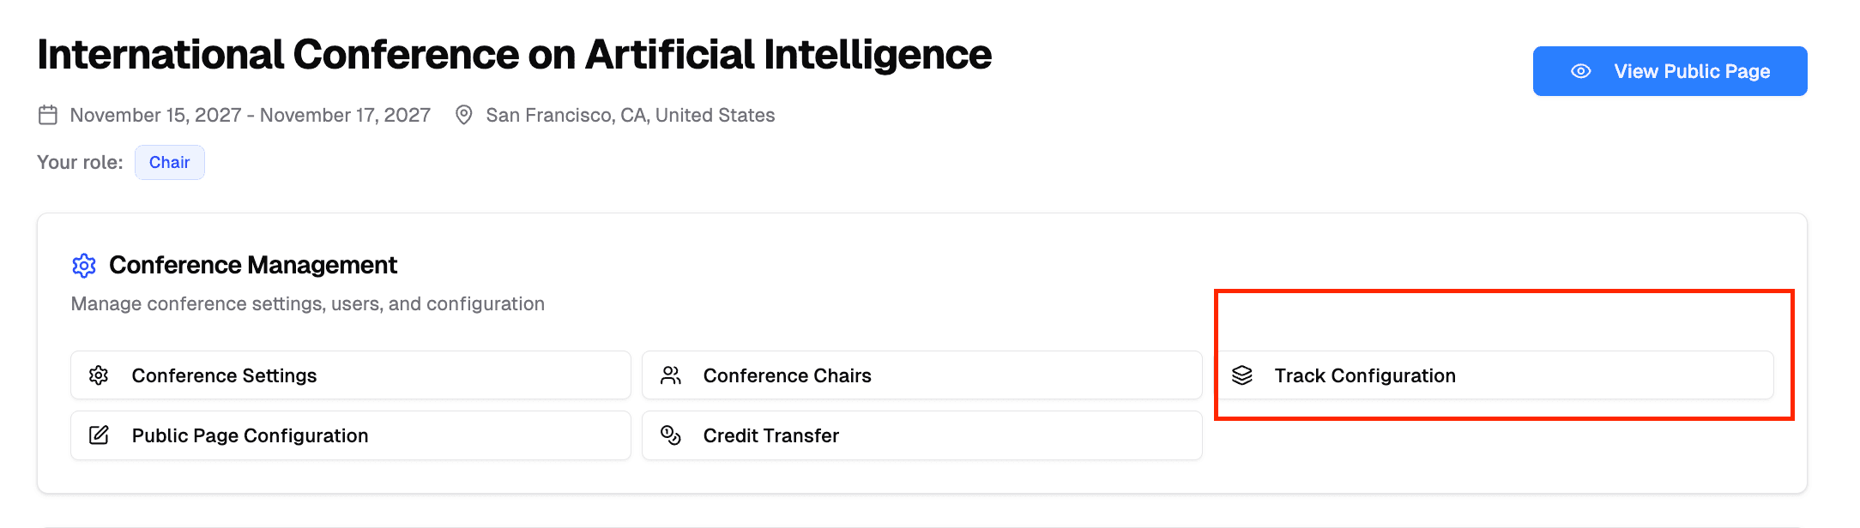Click the people icon in Conference Chairs

671,375
